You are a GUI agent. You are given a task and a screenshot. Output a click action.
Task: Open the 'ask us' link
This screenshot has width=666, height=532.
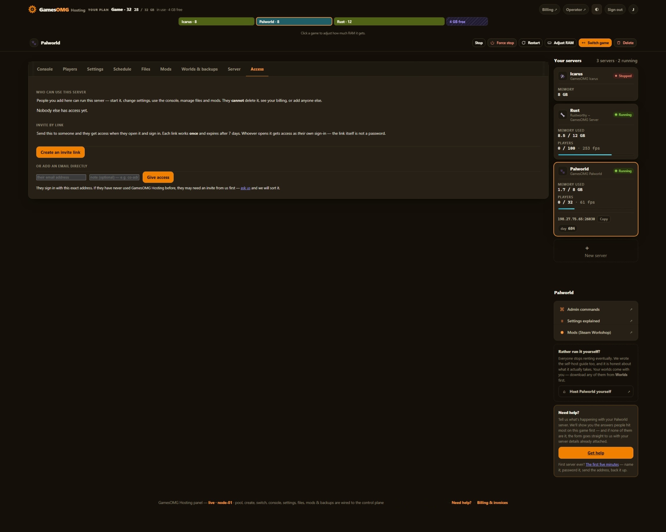(245, 188)
